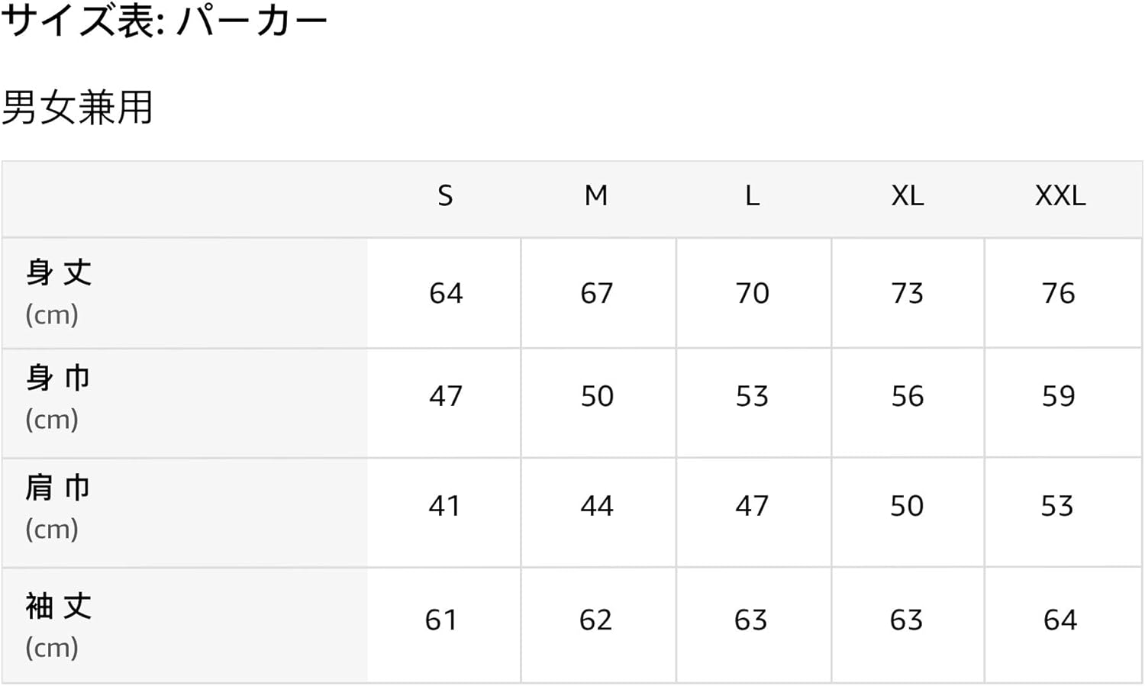Click 身丈 value 70 for size L
Screen dimensions: 1145x686
pyautogui.click(x=752, y=293)
